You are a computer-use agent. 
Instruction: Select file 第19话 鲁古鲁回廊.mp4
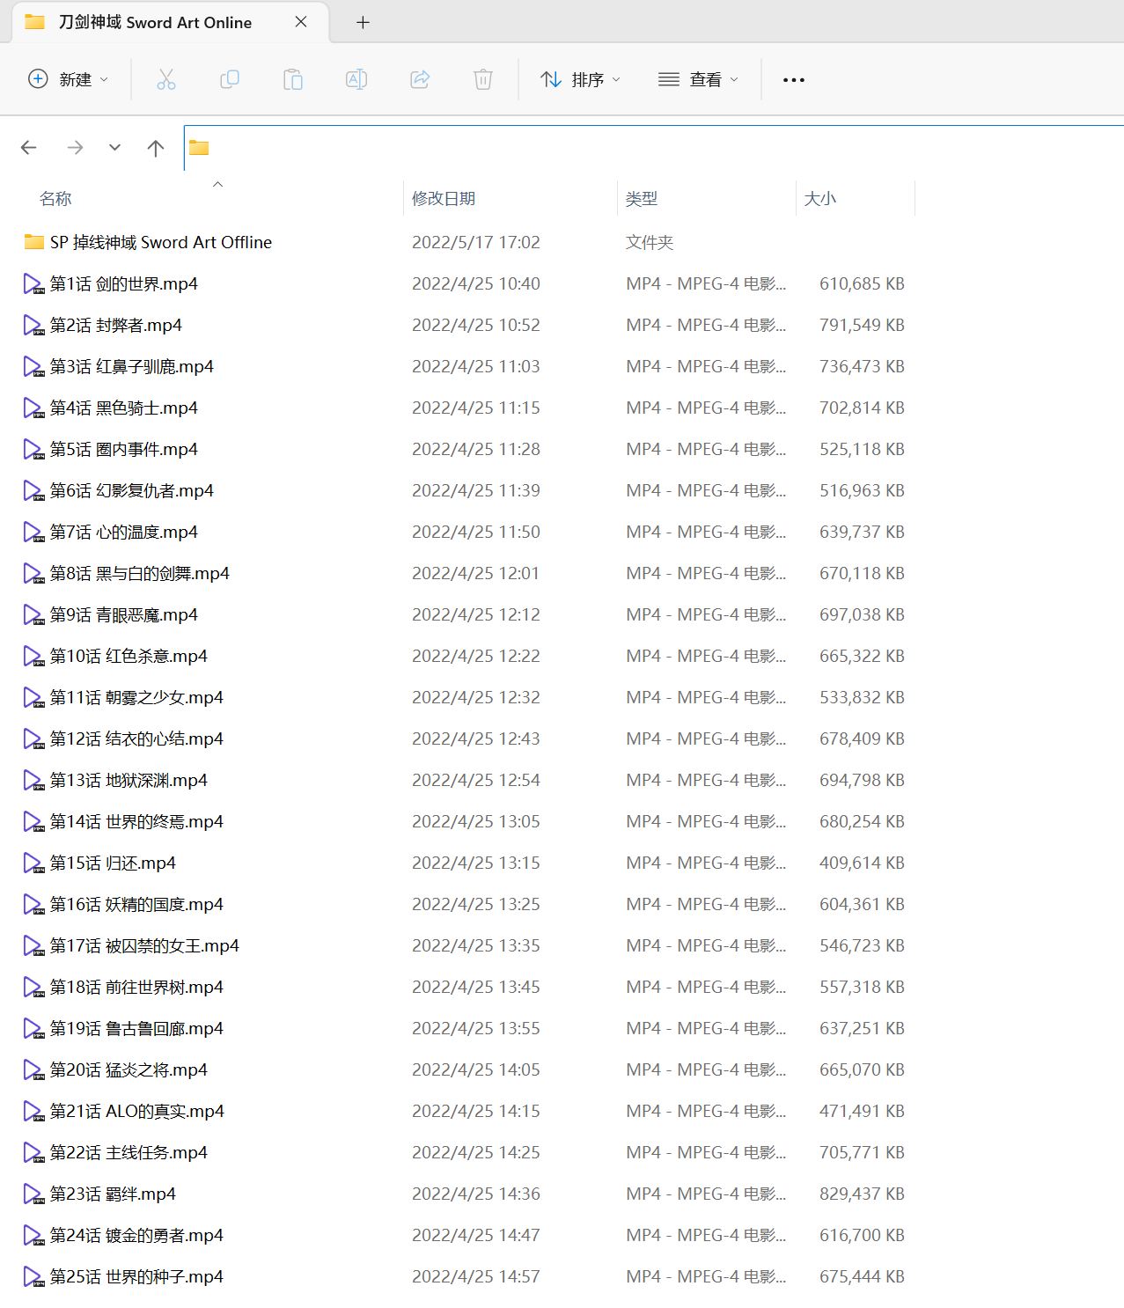[x=136, y=1028]
